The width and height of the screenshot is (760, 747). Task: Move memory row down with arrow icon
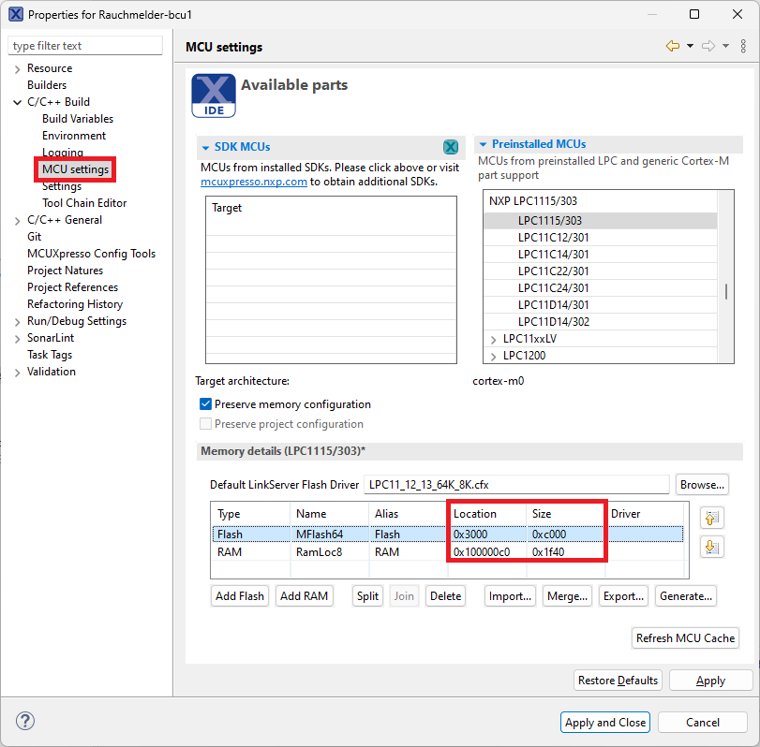click(x=711, y=548)
